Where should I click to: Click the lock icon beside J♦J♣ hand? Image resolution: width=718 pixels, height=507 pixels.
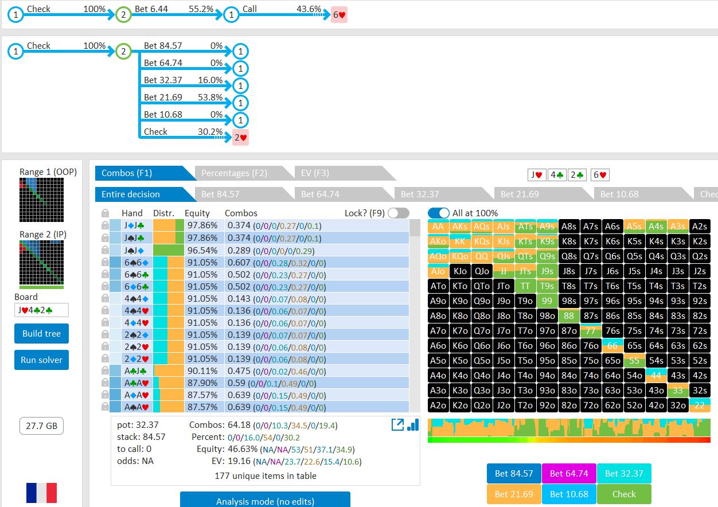[x=105, y=226]
